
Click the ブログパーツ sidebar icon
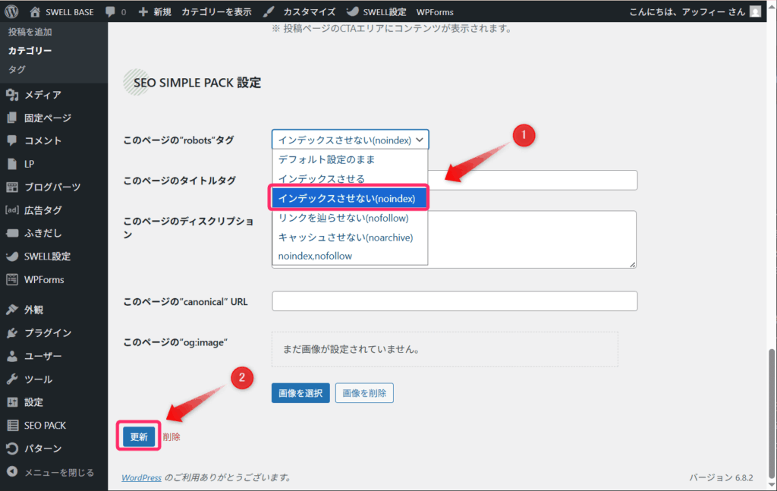tap(12, 187)
